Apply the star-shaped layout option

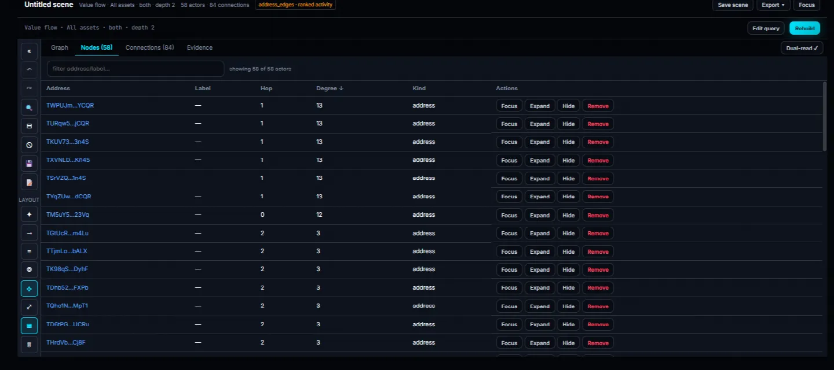tap(30, 214)
